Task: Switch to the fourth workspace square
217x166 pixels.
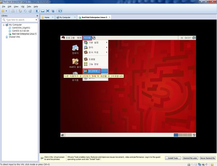Action: coord(190,135)
